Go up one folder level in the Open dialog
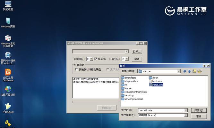214x128 pixels. point(190,71)
